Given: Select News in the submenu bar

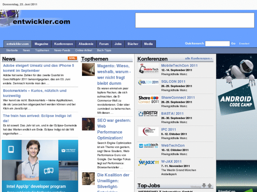Looking at the screenshot, I should tap(27, 50).
